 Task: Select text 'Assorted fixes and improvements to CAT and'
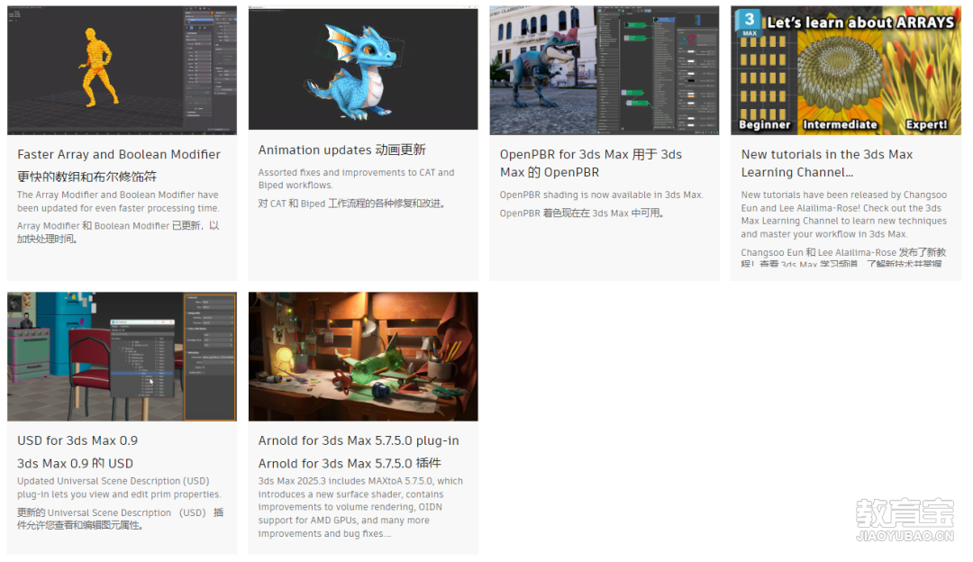click(x=356, y=172)
